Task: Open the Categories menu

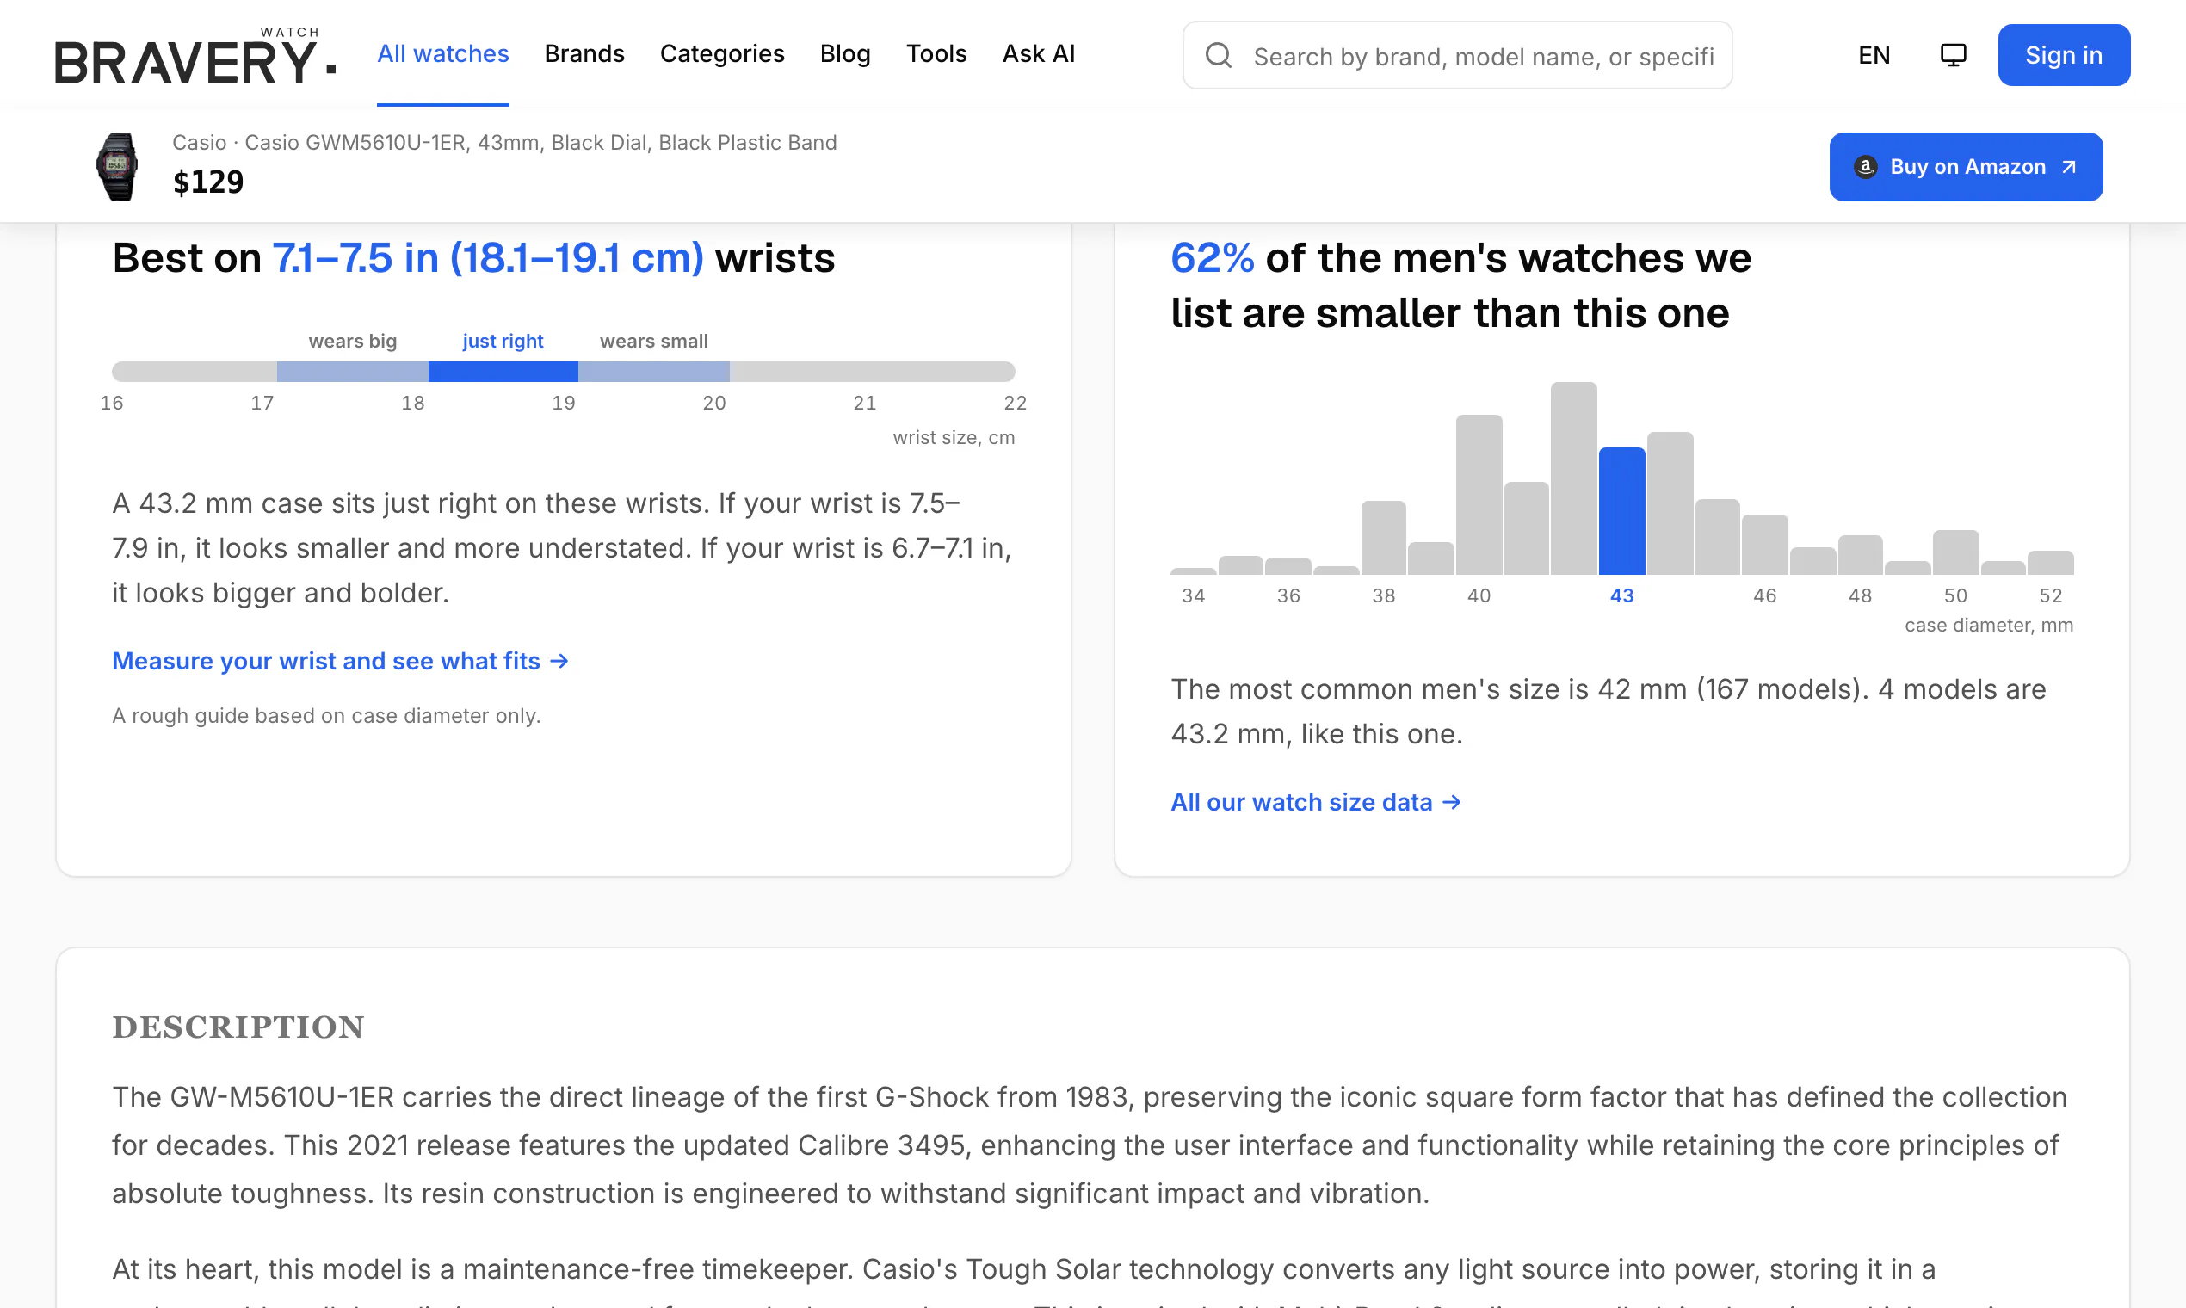Action: click(x=722, y=53)
